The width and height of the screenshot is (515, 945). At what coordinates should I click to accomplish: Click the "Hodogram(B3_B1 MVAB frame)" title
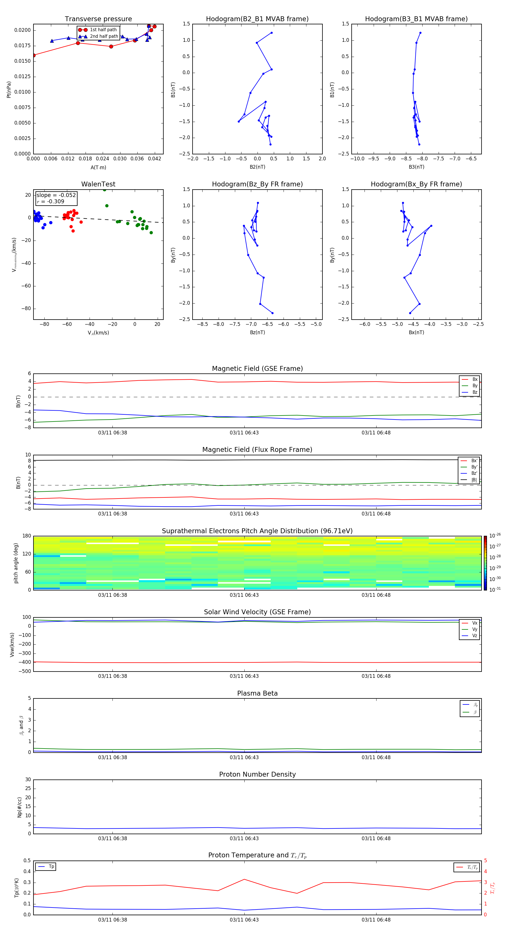click(x=416, y=19)
